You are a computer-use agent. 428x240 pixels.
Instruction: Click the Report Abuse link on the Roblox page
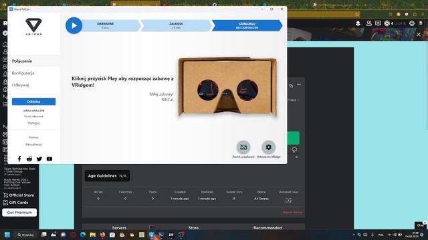292,212
